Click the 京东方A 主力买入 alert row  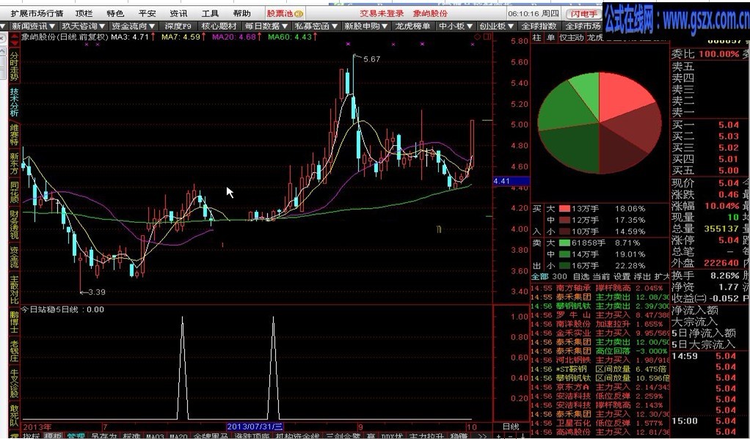[x=600, y=387]
